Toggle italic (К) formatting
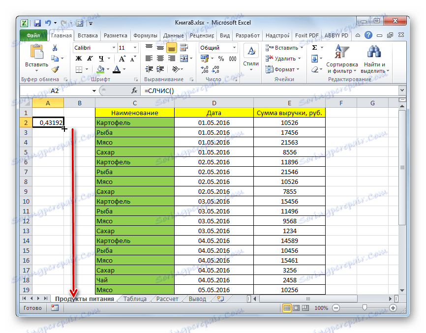 tap(89, 59)
